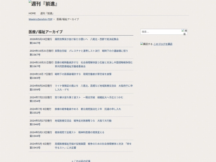Click the issue number 第3343号
Screen dimensions: 216x162
(x=35, y=148)
